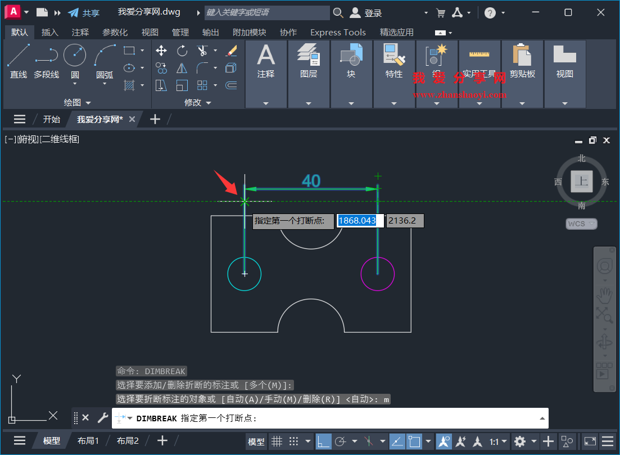Open the Annotation (注释) text panel

[266, 74]
